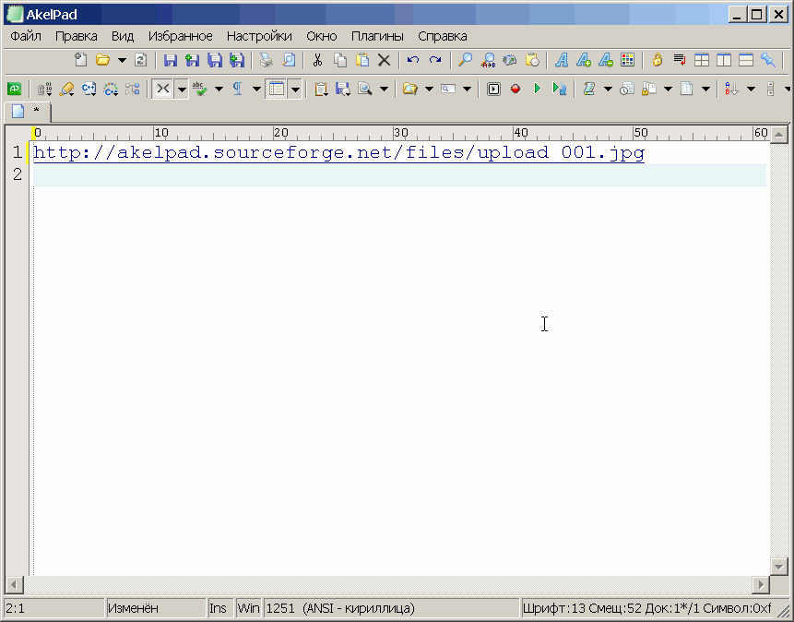This screenshot has width=794, height=622.
Task: Click vertical scrollbar down arrow
Action: point(779,567)
